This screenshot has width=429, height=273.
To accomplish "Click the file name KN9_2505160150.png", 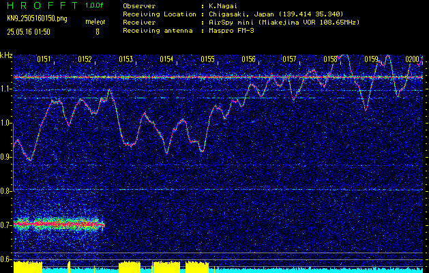I will pos(37,18).
